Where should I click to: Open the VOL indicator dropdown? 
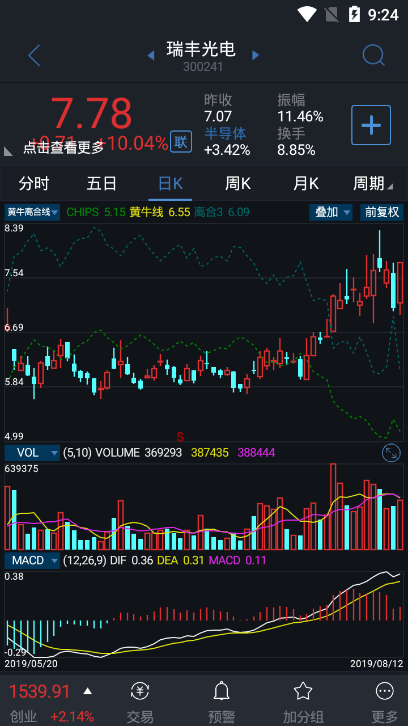tap(32, 453)
